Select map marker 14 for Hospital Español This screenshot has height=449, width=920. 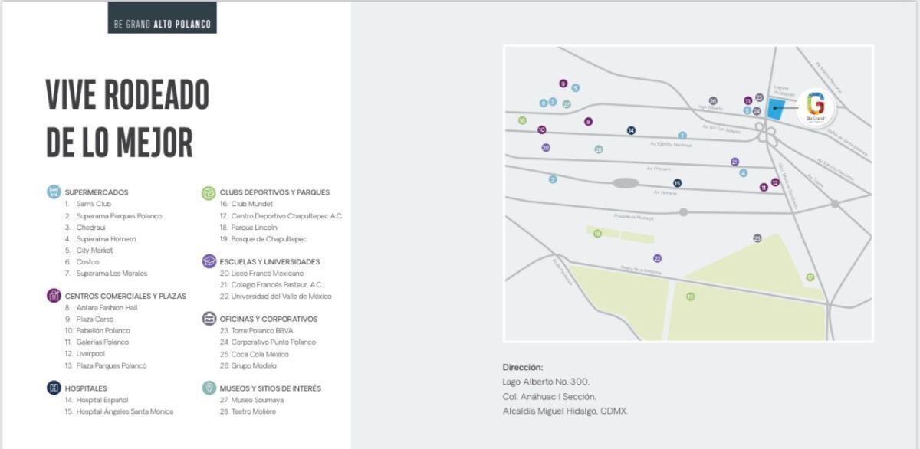pos(631,131)
